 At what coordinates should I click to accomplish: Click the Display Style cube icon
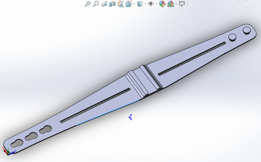(140, 4)
